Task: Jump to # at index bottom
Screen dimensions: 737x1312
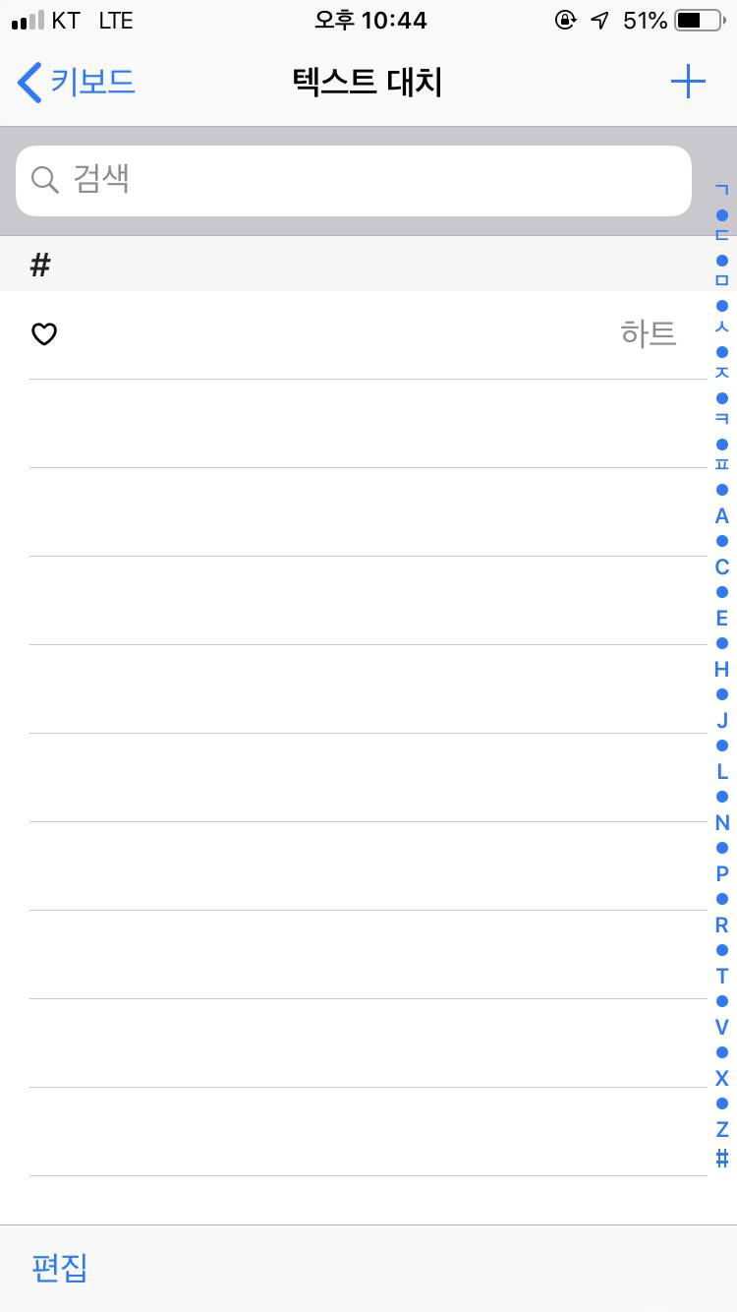Action: (x=722, y=1158)
